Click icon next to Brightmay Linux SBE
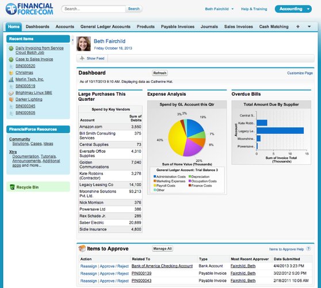The image size is (321, 288). coord(11,93)
